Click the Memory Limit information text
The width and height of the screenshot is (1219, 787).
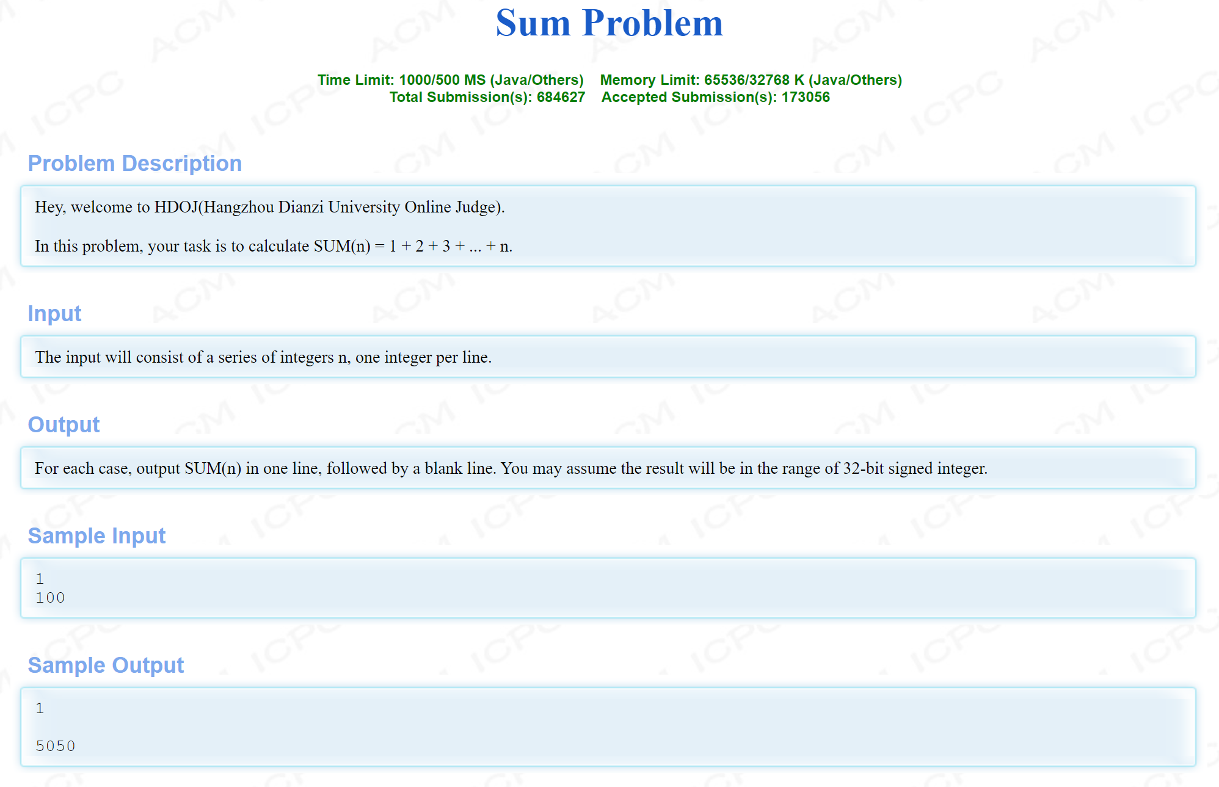click(x=751, y=79)
